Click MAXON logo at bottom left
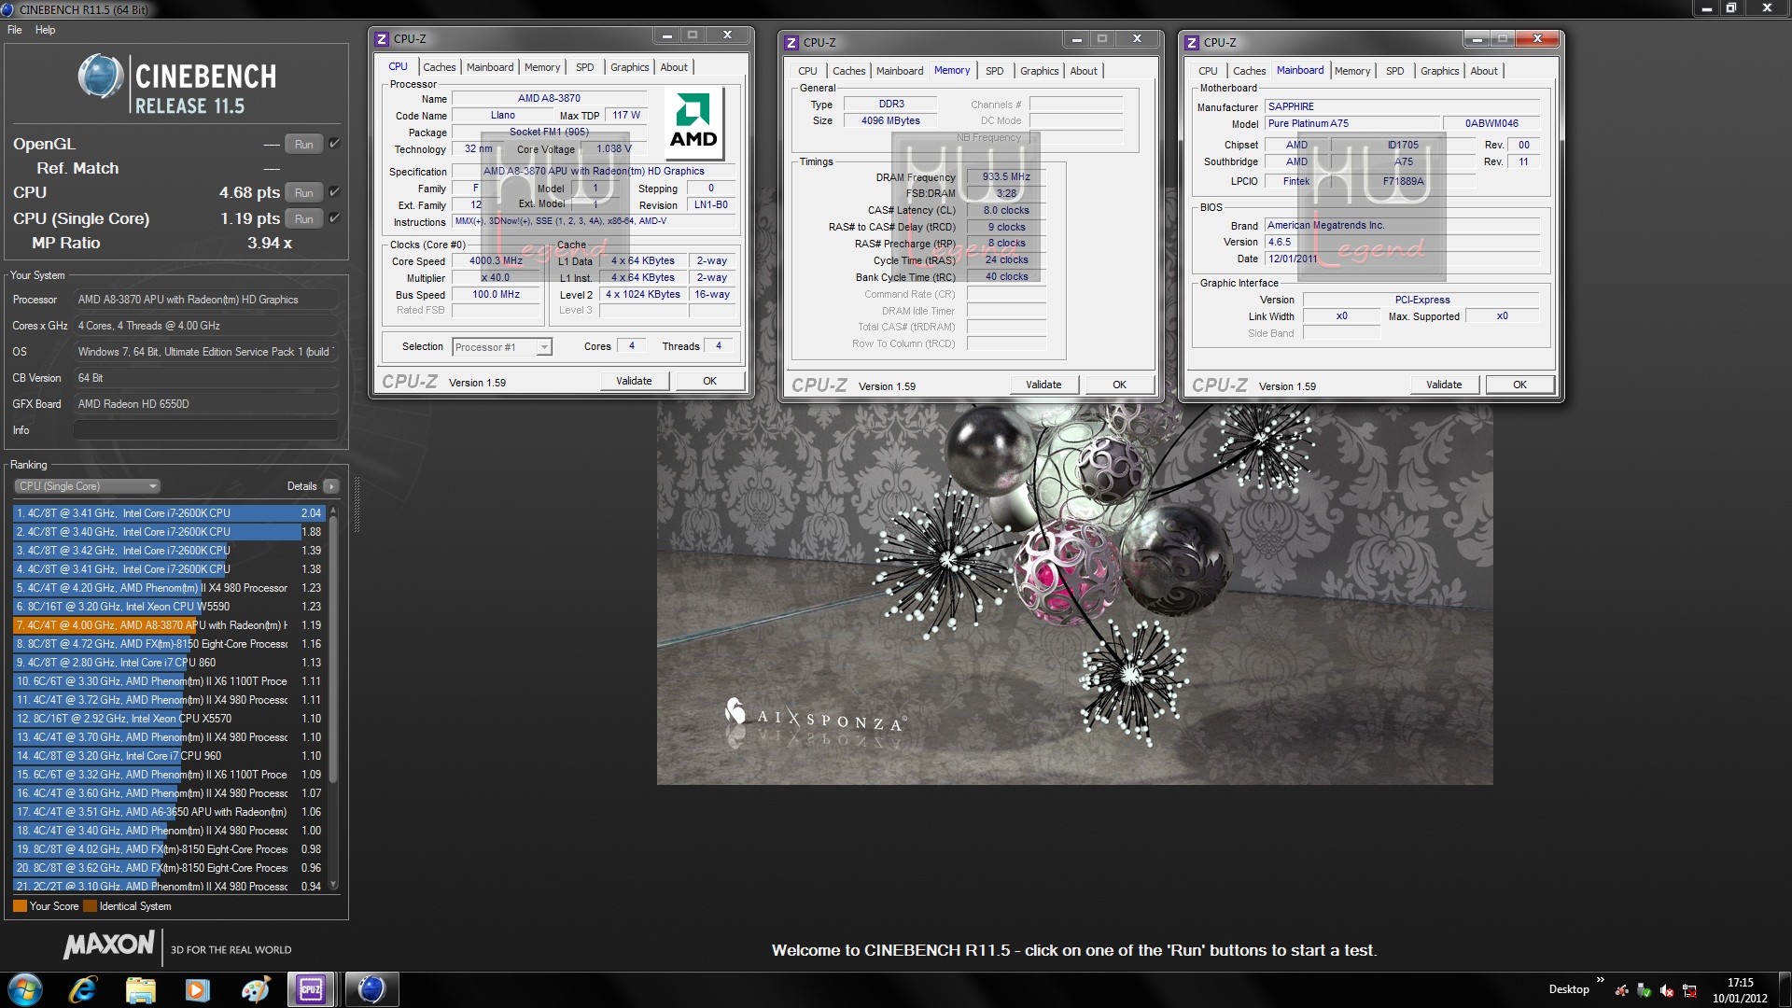 pos(109,945)
